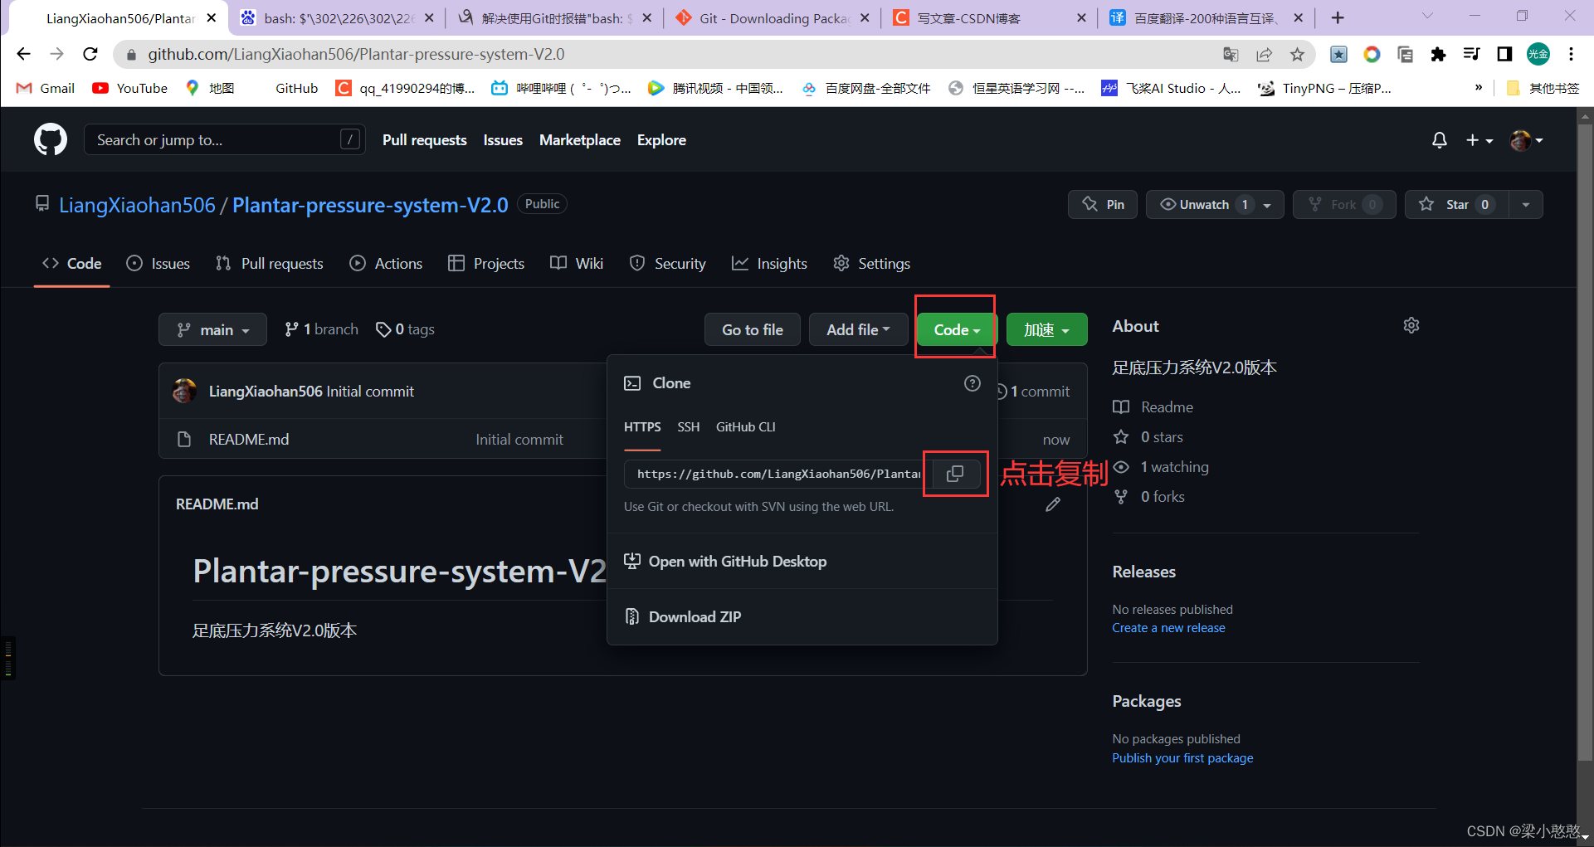This screenshot has width=1594, height=847.
Task: Click the About section gear icon
Action: coord(1411,325)
